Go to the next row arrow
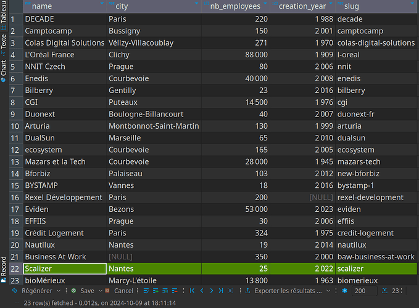 coord(212,291)
